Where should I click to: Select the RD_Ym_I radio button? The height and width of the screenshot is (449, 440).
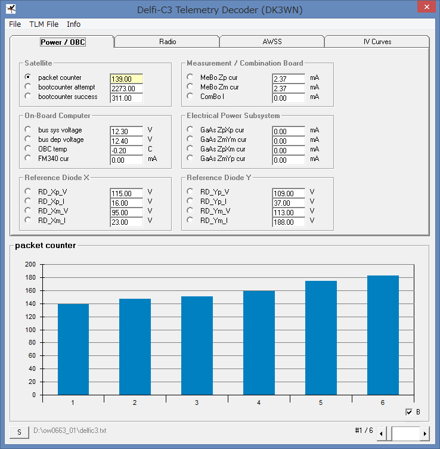190,220
